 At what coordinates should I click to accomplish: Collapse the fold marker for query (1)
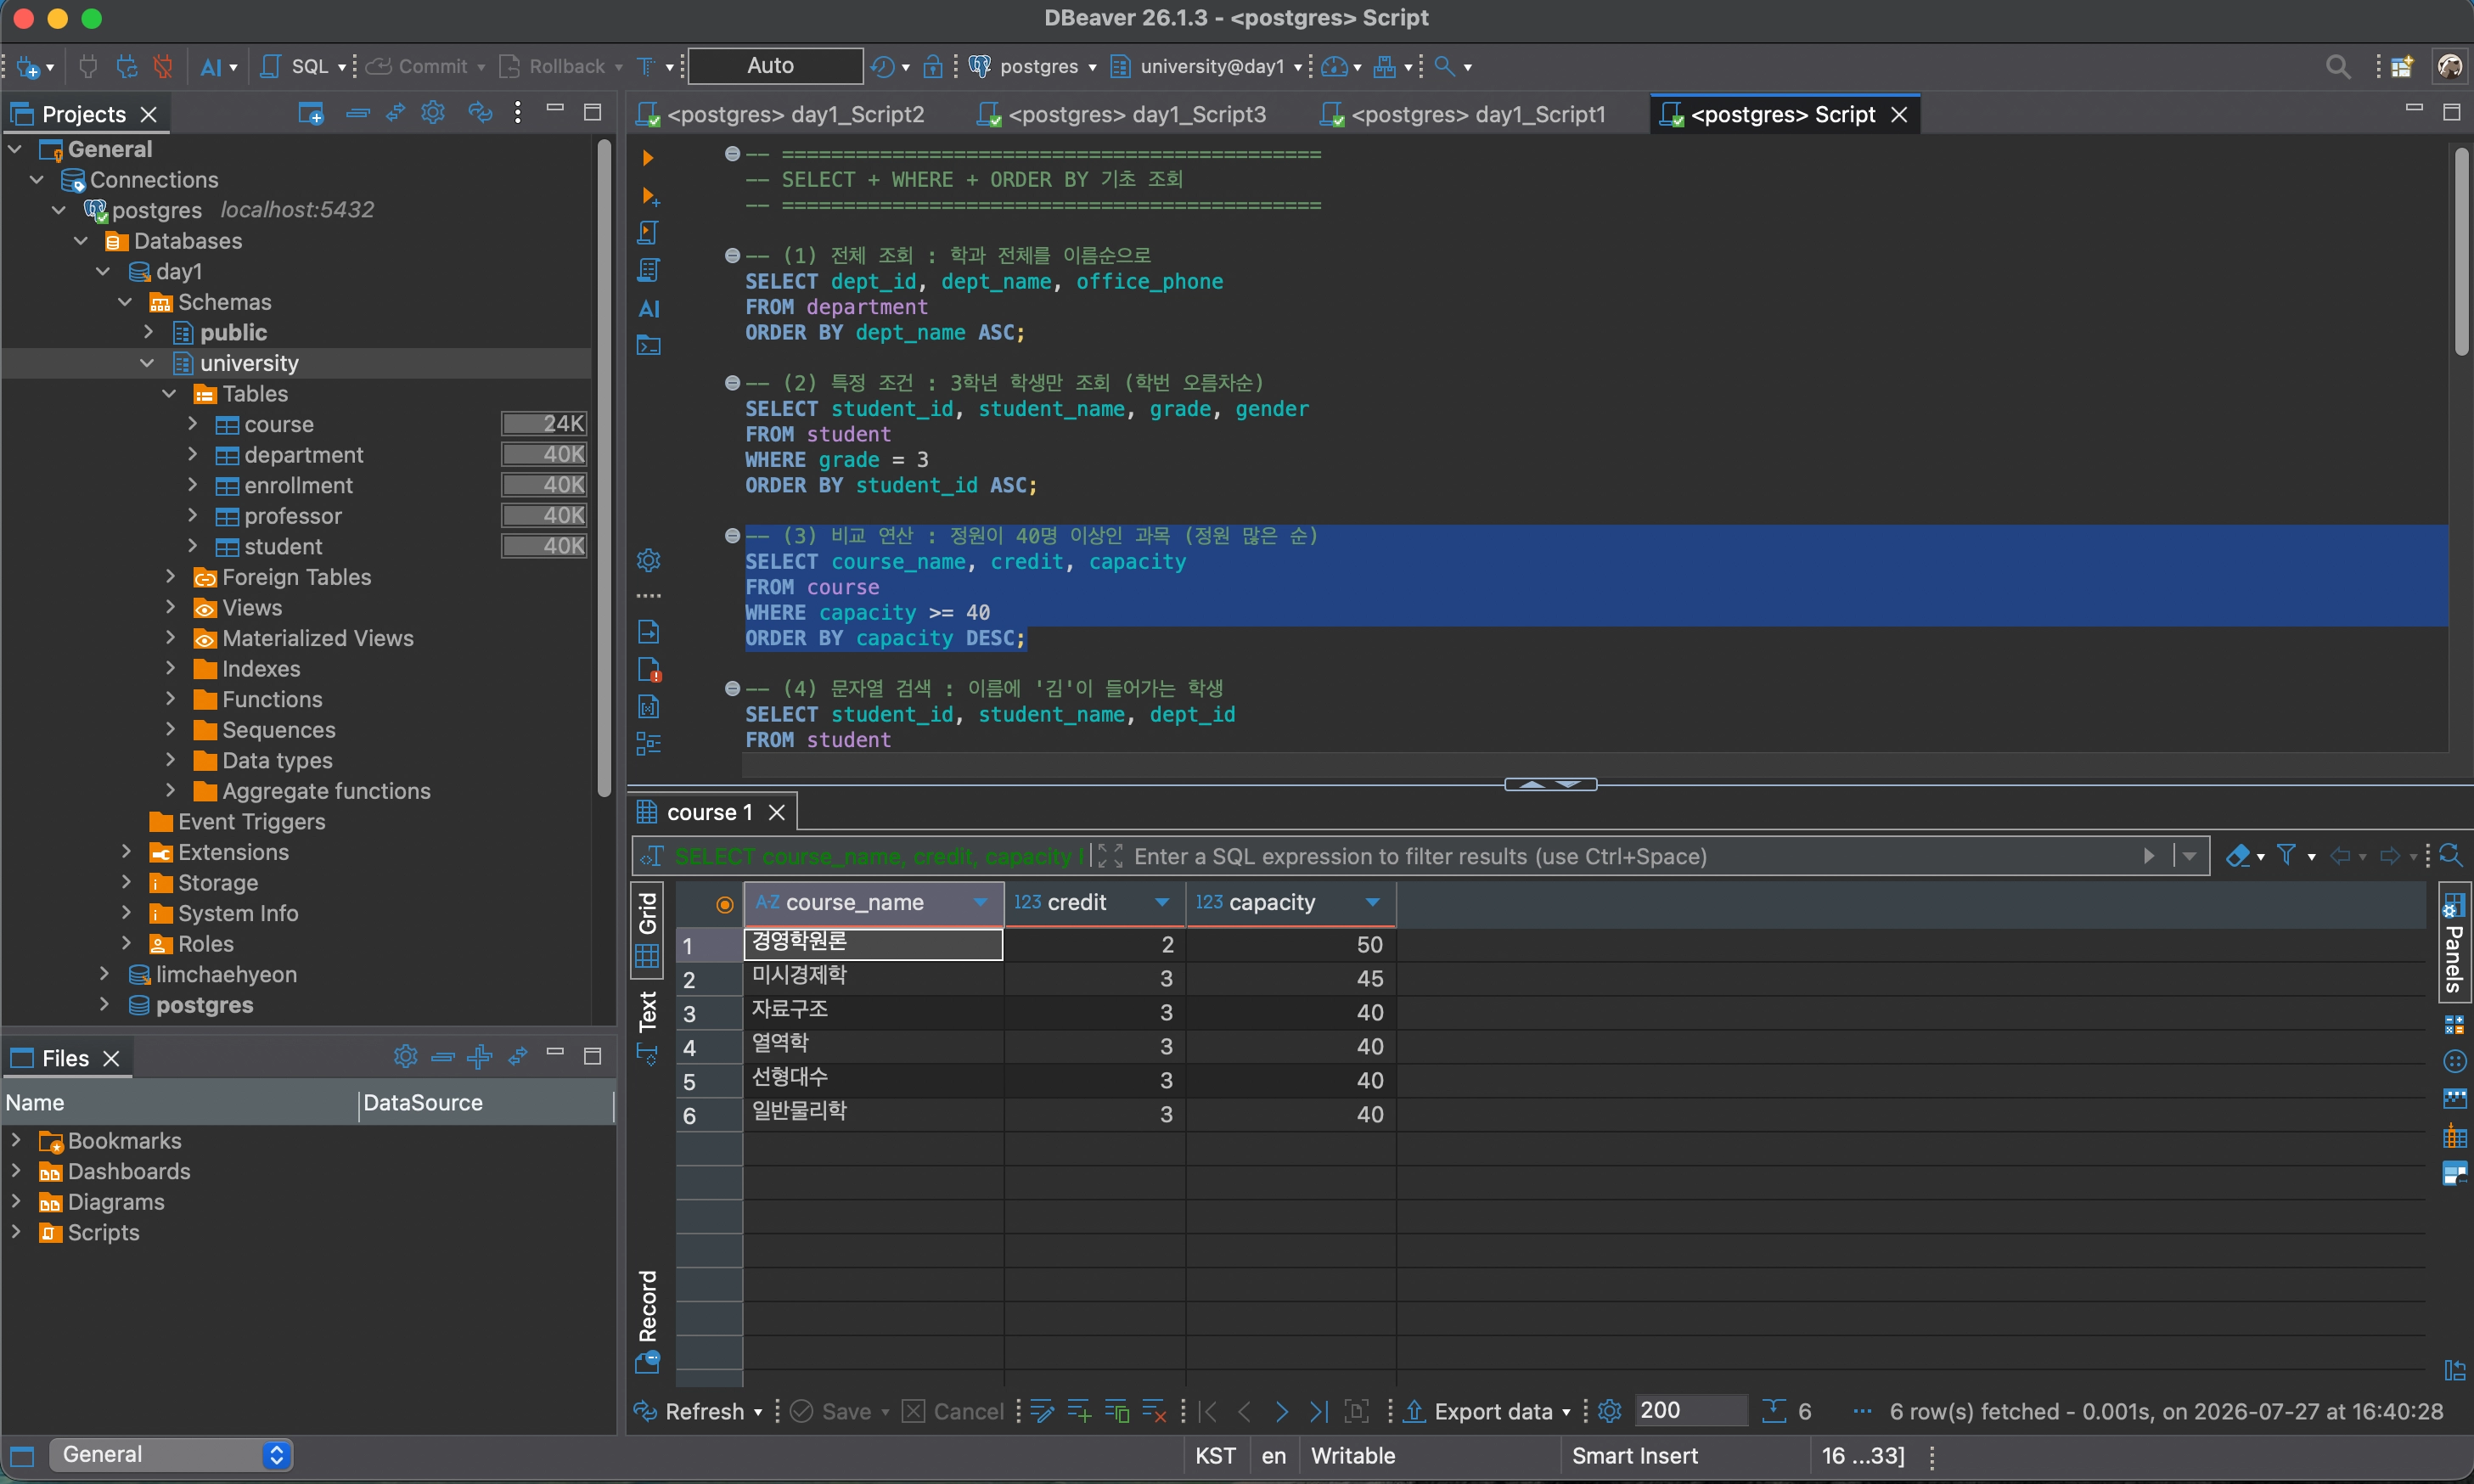pos(732,255)
